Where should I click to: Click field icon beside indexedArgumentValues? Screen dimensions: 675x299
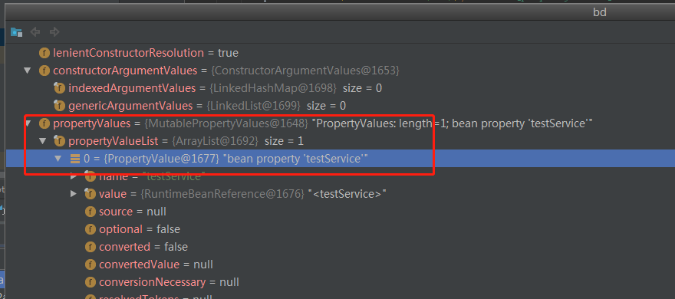pos(59,88)
